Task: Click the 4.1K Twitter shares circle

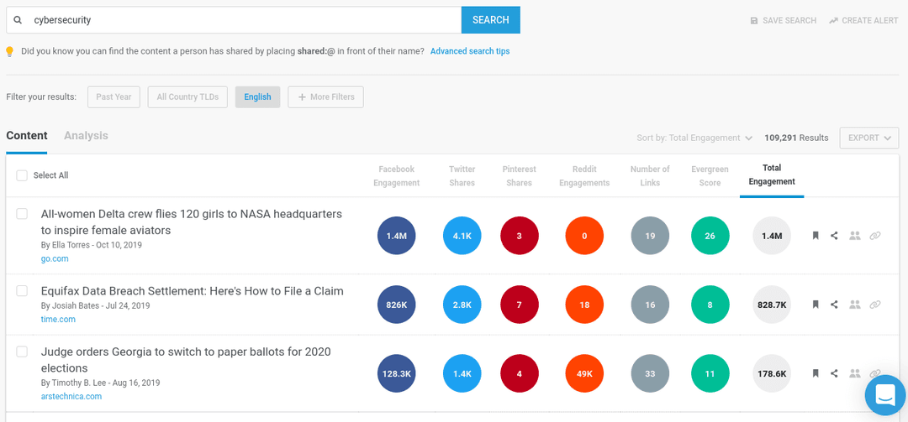Action: coord(462,236)
